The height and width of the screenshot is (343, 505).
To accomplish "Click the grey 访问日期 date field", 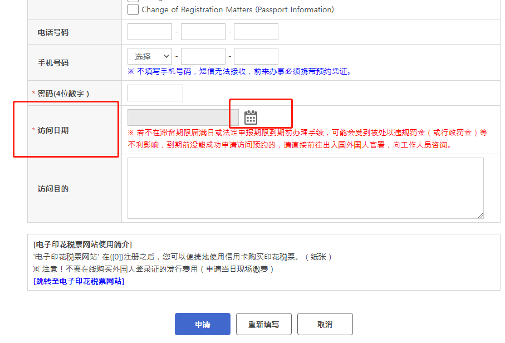I will click(183, 117).
